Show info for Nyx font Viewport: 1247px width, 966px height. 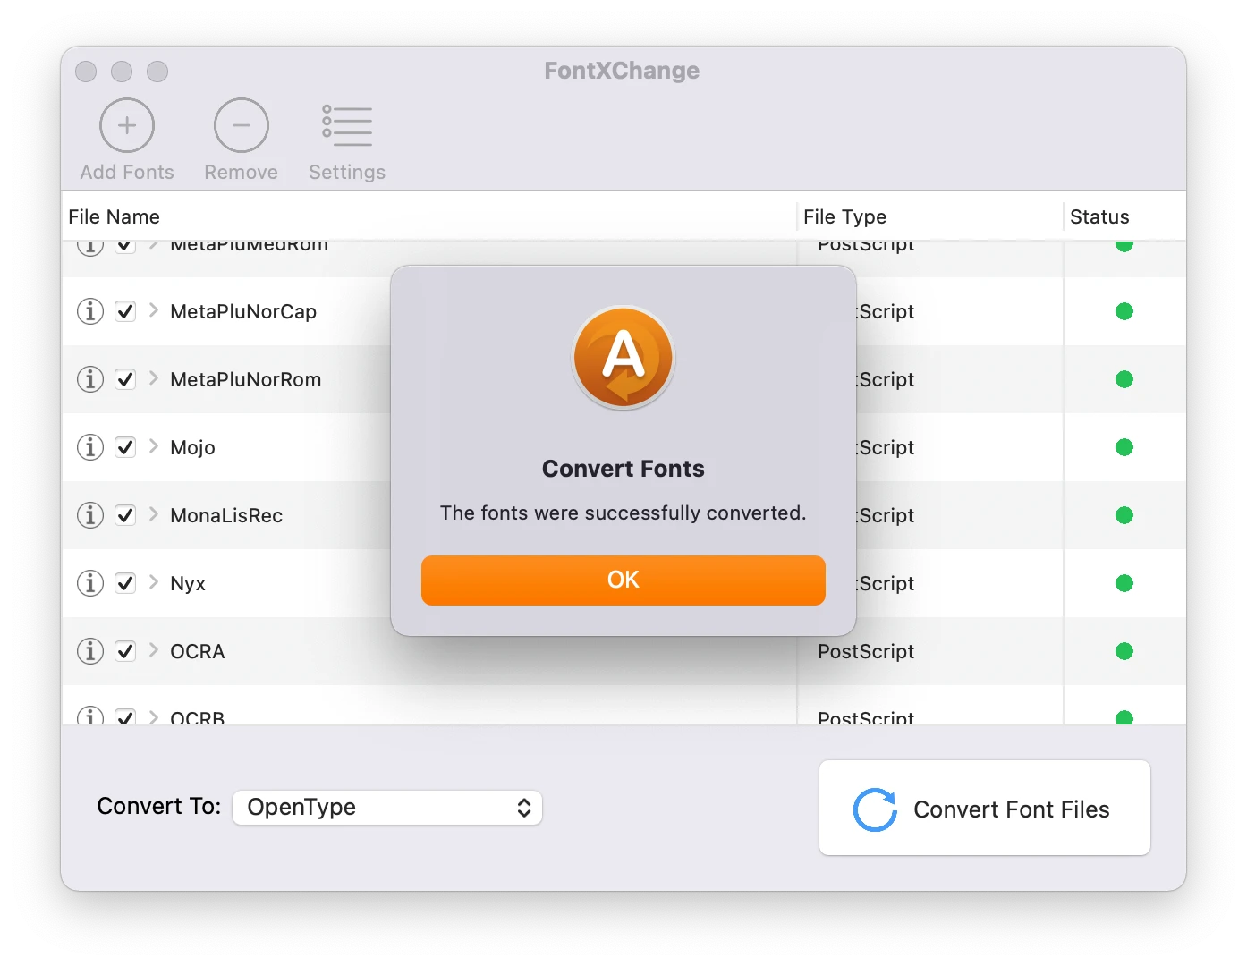(90, 583)
